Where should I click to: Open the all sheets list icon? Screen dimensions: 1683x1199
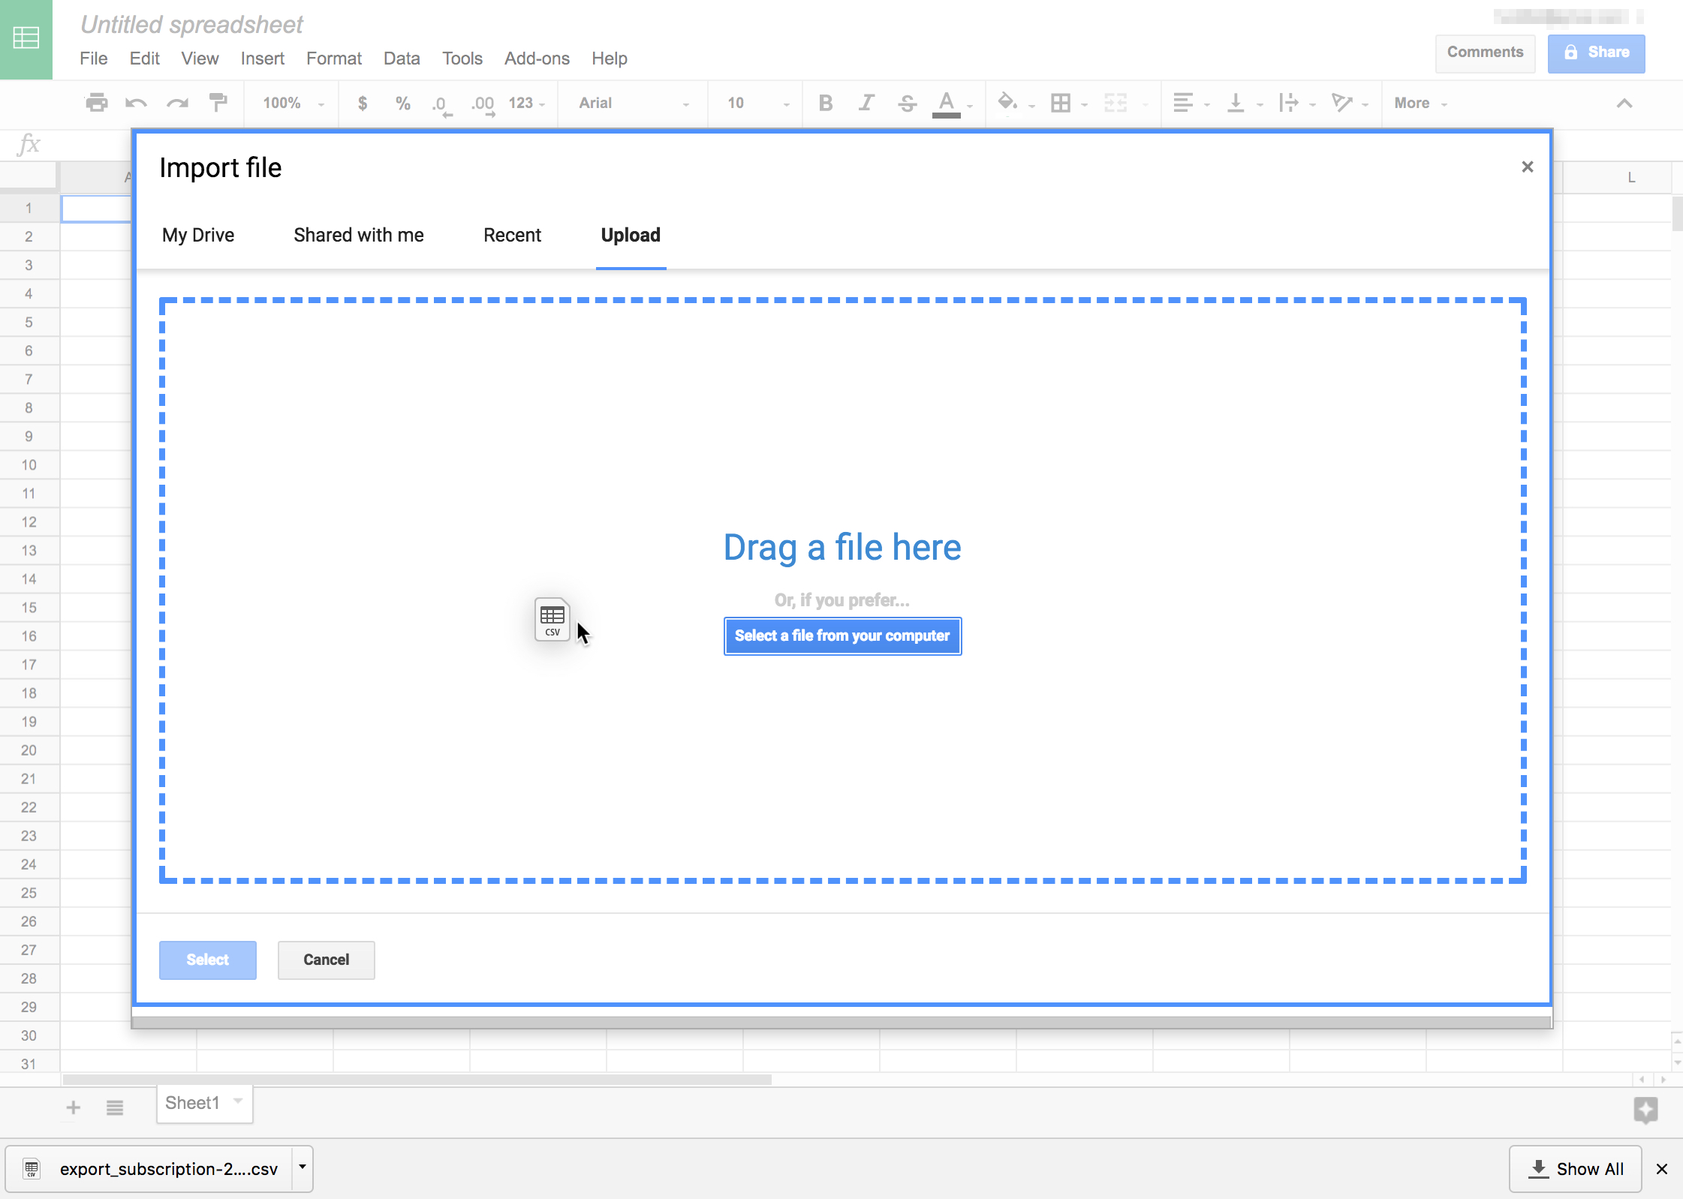114,1107
